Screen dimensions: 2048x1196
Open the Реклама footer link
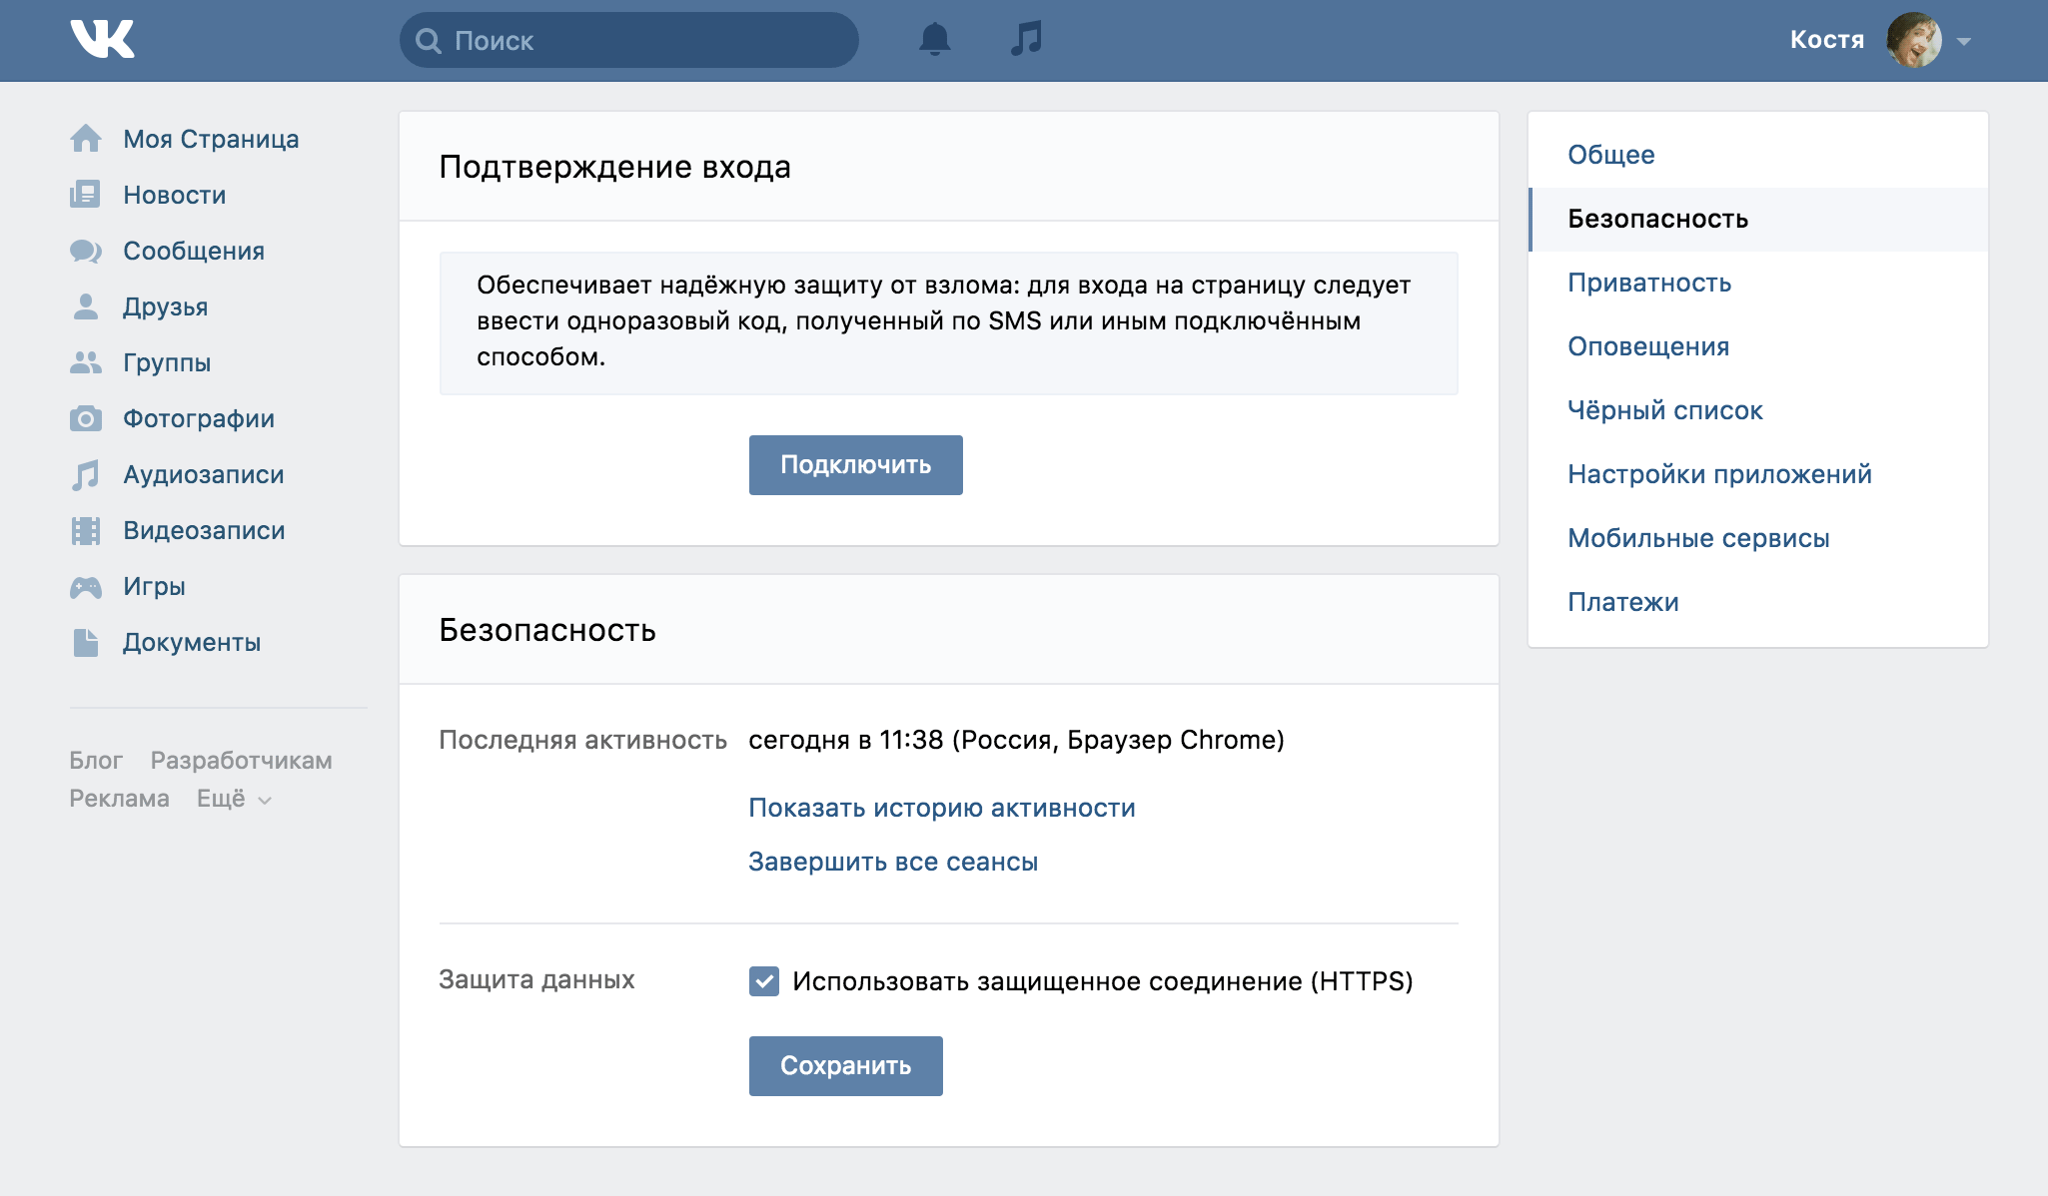click(119, 799)
